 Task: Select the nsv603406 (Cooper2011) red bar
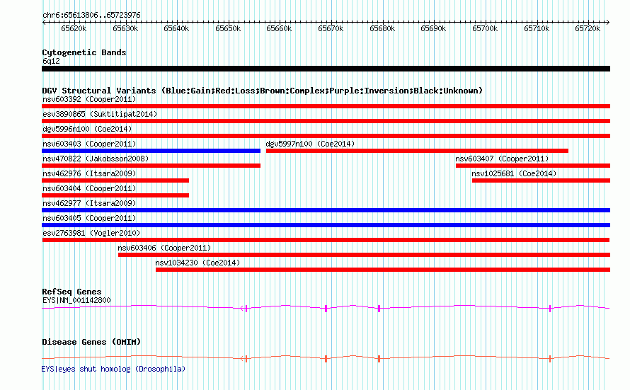tap(364, 255)
